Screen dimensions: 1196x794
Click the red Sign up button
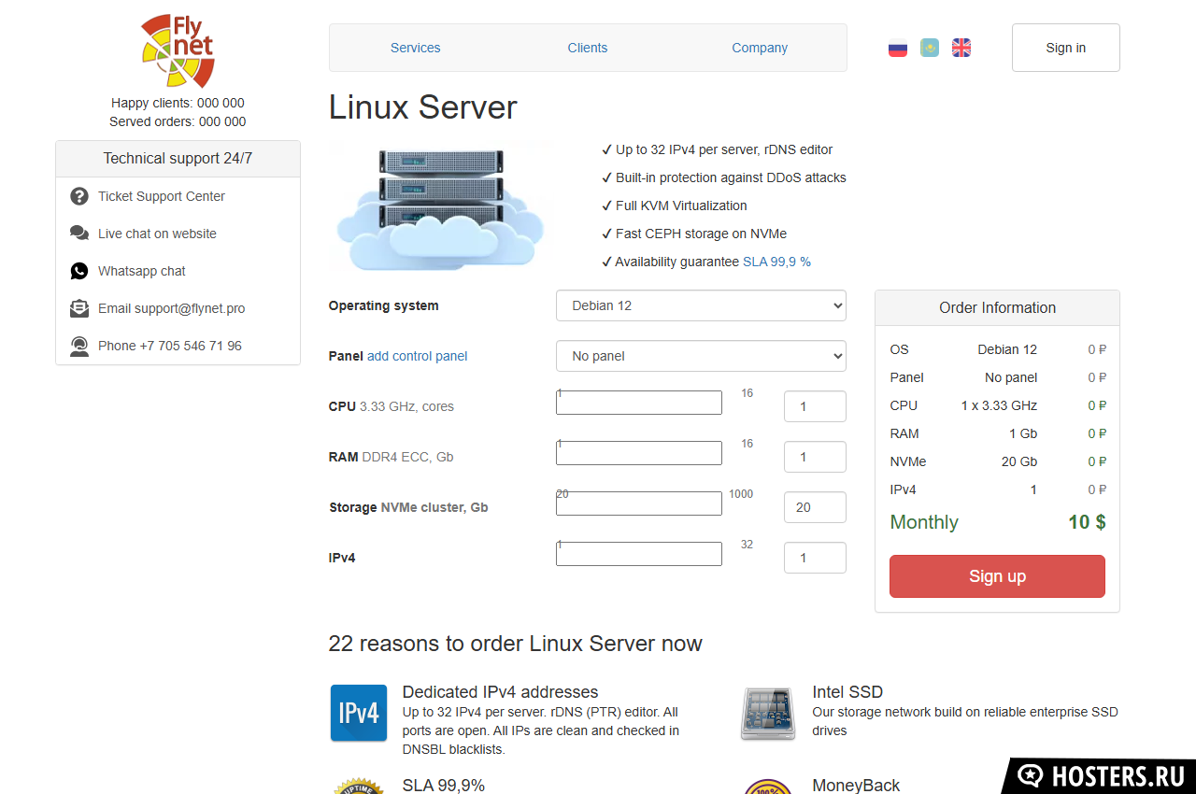[x=997, y=576]
